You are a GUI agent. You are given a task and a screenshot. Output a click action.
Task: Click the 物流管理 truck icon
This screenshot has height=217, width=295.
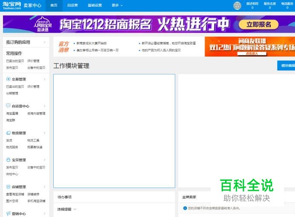click(x=8, y=133)
